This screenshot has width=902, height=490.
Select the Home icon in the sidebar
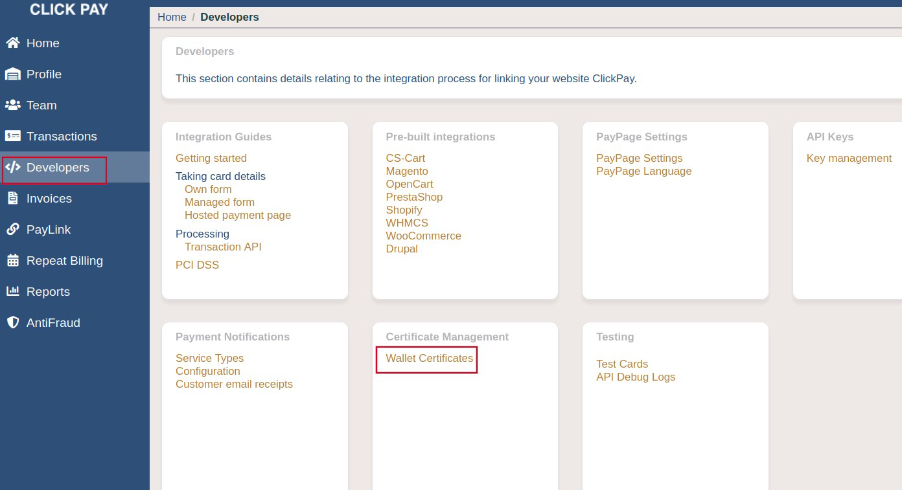[14, 43]
